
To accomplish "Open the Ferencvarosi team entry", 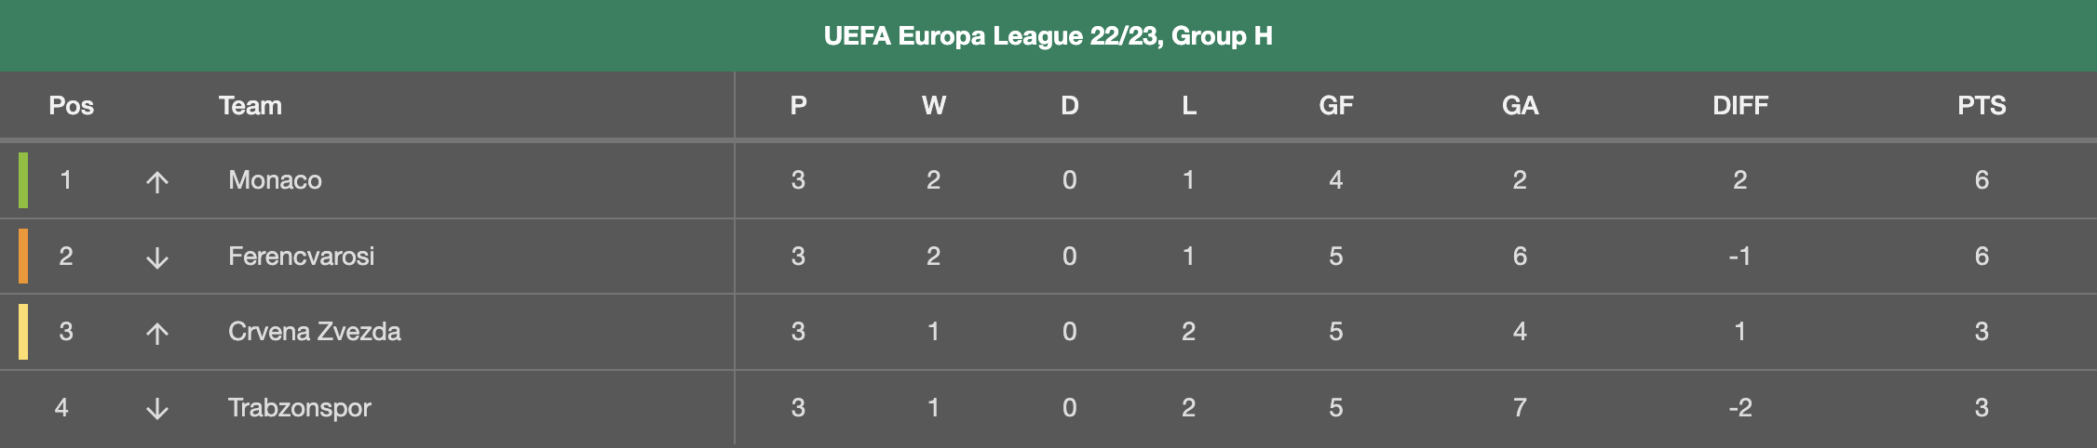I will [301, 256].
